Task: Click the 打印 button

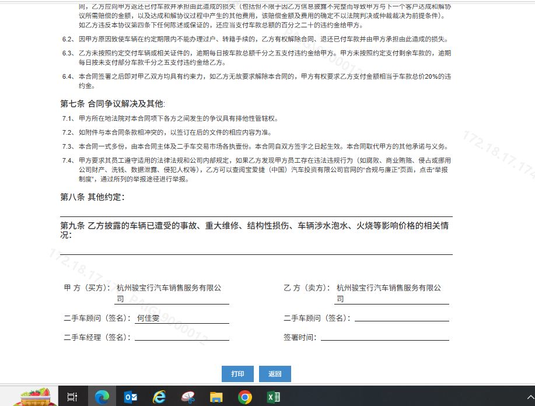Action: [237, 374]
